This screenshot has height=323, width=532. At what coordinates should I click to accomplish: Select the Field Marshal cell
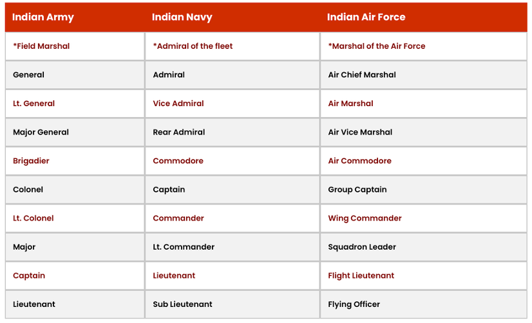click(x=41, y=46)
